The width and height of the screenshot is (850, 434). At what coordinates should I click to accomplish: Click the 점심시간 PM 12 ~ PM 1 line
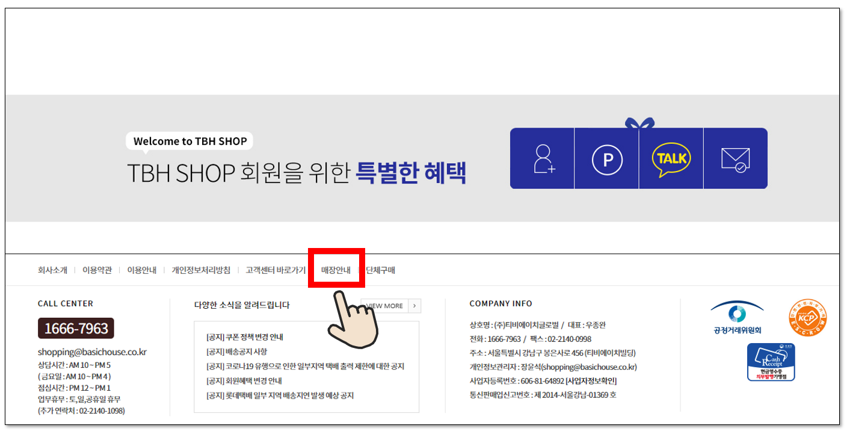[x=74, y=388]
